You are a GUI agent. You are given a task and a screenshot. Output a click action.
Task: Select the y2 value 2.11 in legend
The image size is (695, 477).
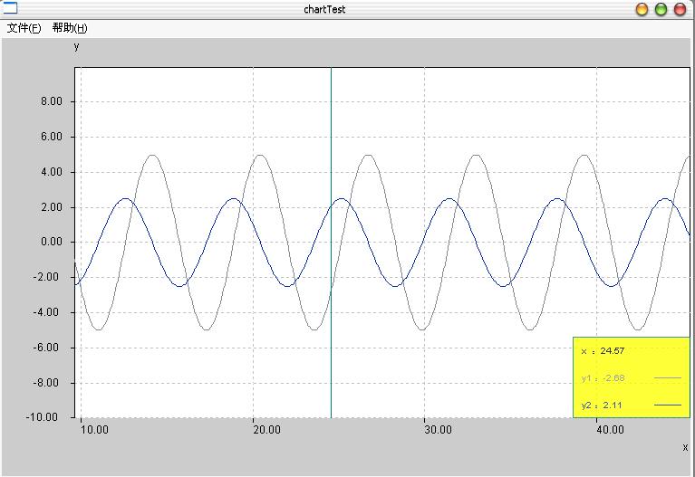pos(613,405)
